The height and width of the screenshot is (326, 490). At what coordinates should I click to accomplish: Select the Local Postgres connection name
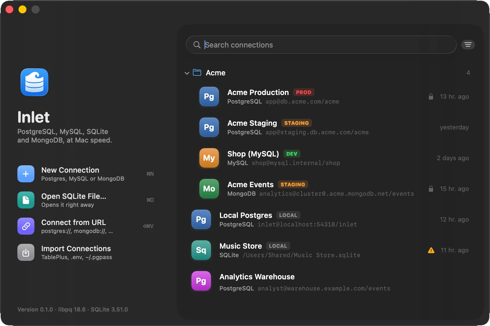(246, 215)
